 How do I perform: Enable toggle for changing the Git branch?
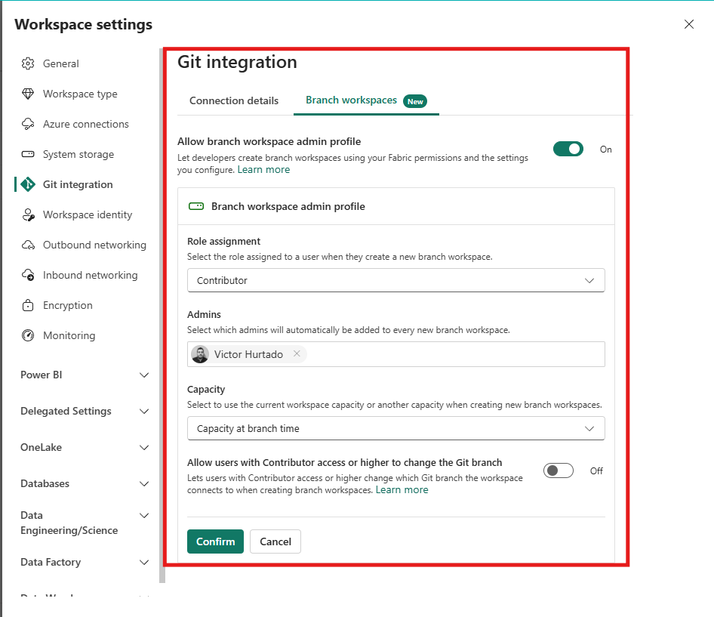(x=559, y=470)
